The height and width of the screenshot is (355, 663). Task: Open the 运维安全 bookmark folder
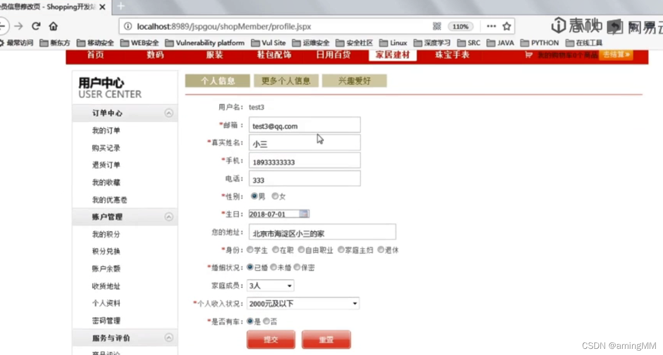pos(311,43)
